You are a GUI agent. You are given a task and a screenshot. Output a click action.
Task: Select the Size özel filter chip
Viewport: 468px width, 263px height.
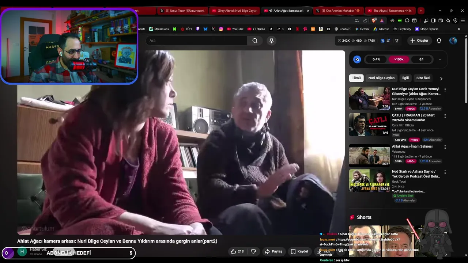coord(423,78)
